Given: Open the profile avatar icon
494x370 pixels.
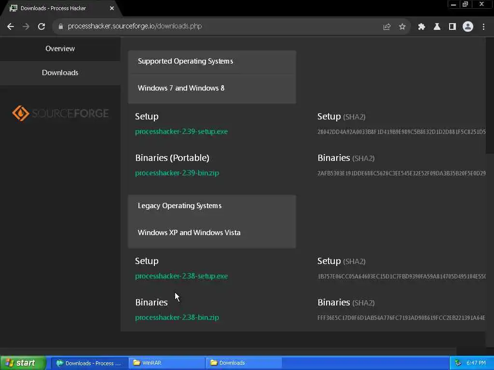Looking at the screenshot, I should tap(468, 27).
